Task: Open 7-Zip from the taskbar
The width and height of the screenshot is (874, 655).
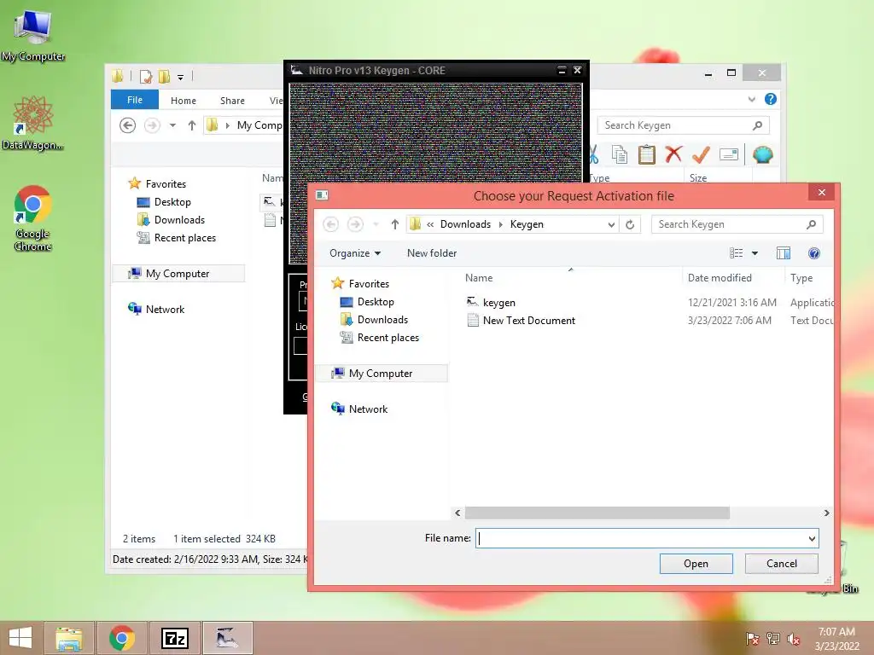Action: click(174, 638)
